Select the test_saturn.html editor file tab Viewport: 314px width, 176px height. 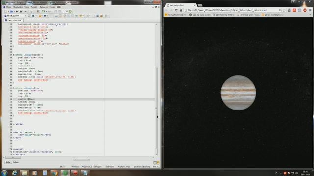click(x=14, y=20)
